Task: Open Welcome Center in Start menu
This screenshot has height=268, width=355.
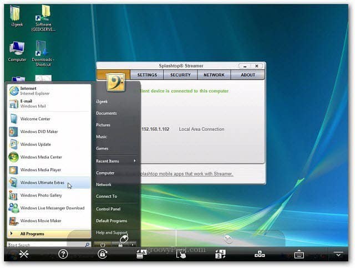Action: coord(49,118)
